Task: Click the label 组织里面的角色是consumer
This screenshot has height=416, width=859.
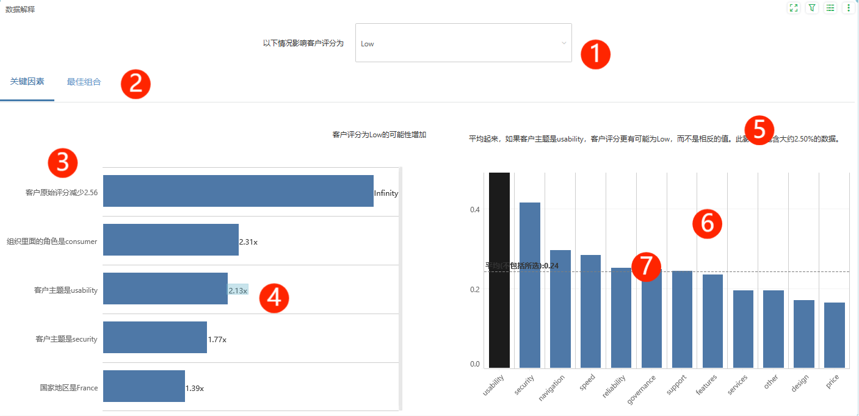Action: (x=52, y=242)
